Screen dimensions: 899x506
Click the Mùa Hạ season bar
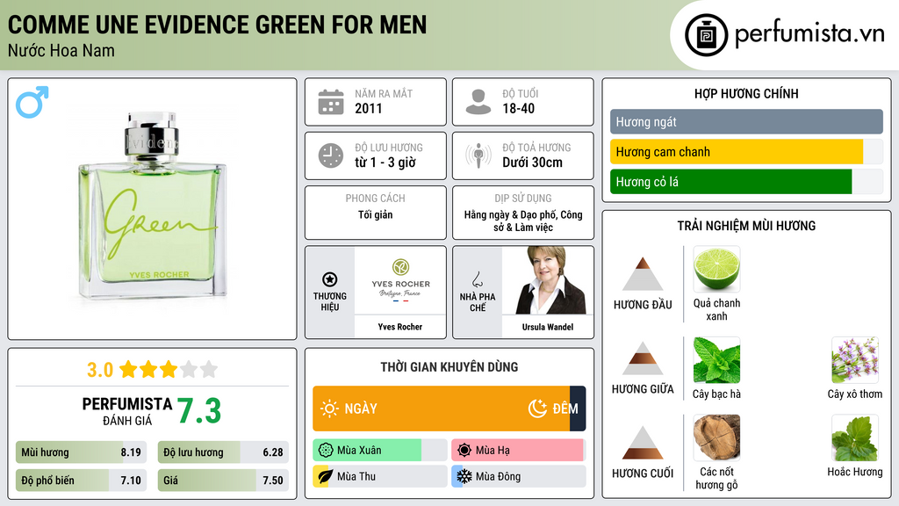pos(518,451)
